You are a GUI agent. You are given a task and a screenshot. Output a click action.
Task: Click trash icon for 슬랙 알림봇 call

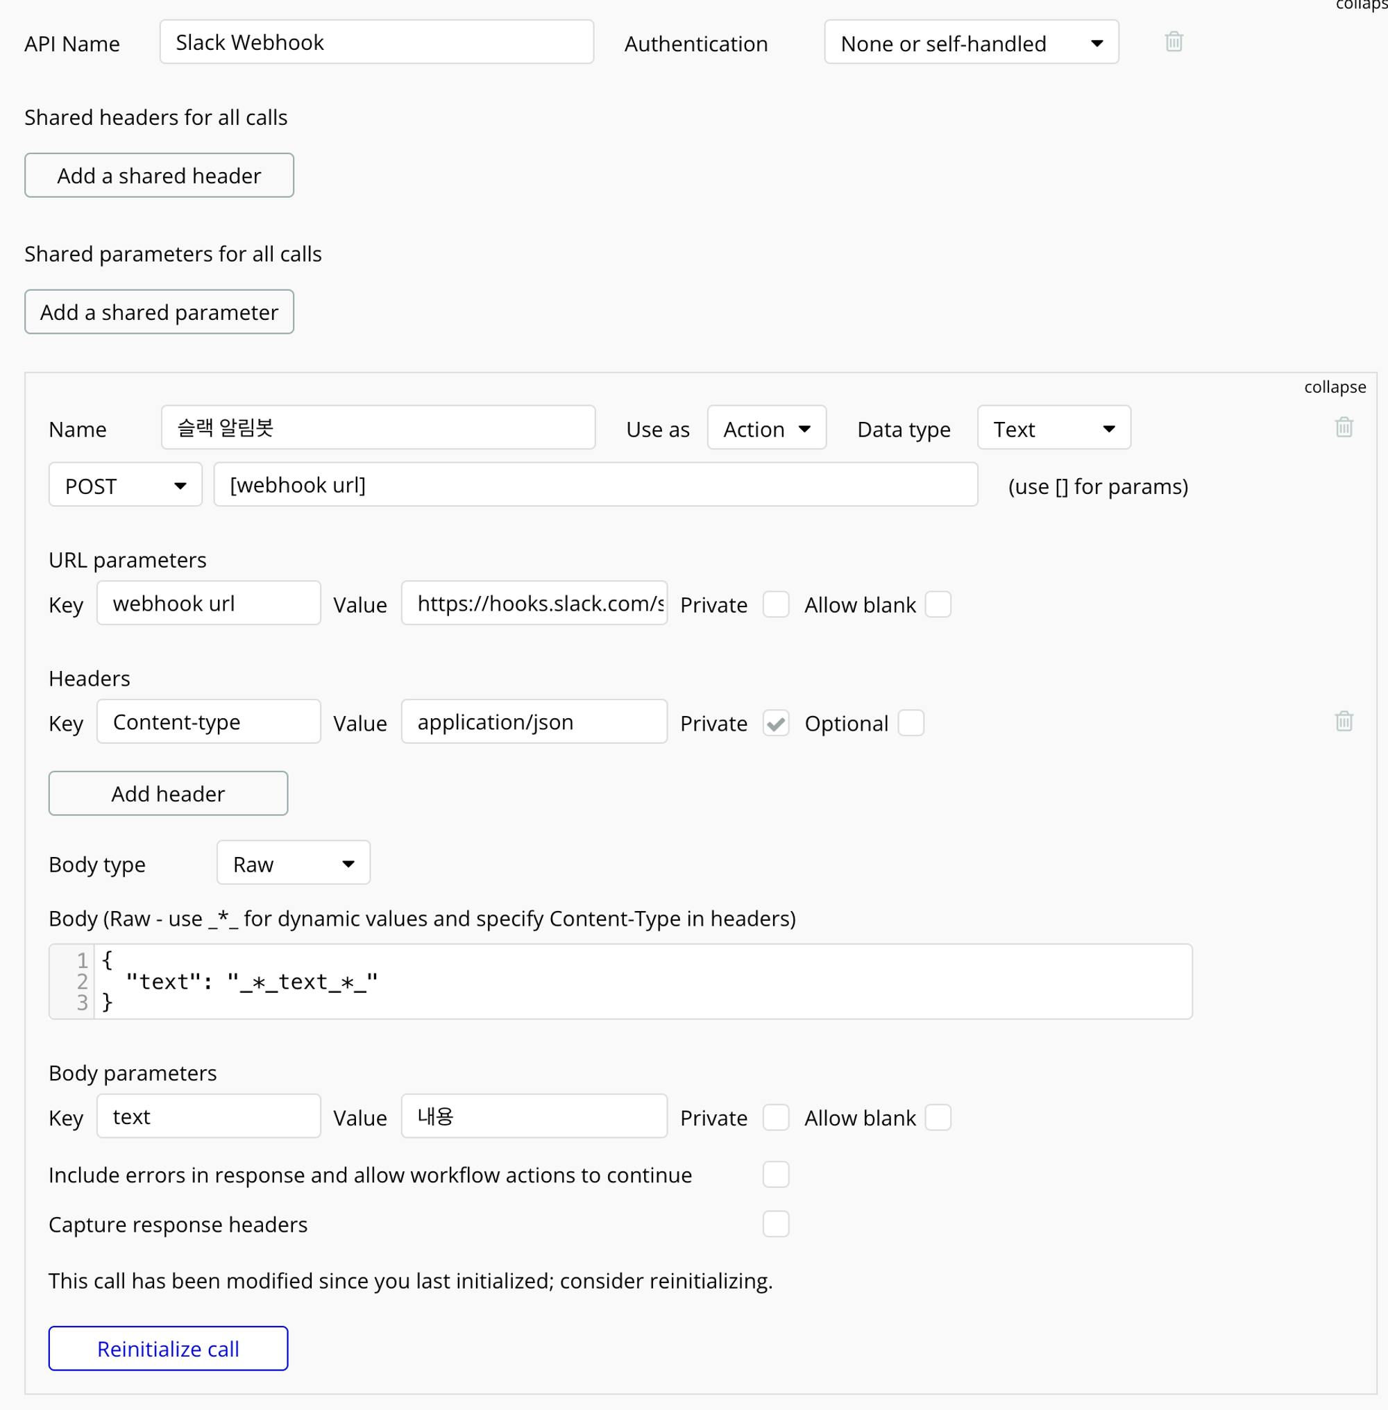pyautogui.click(x=1344, y=427)
